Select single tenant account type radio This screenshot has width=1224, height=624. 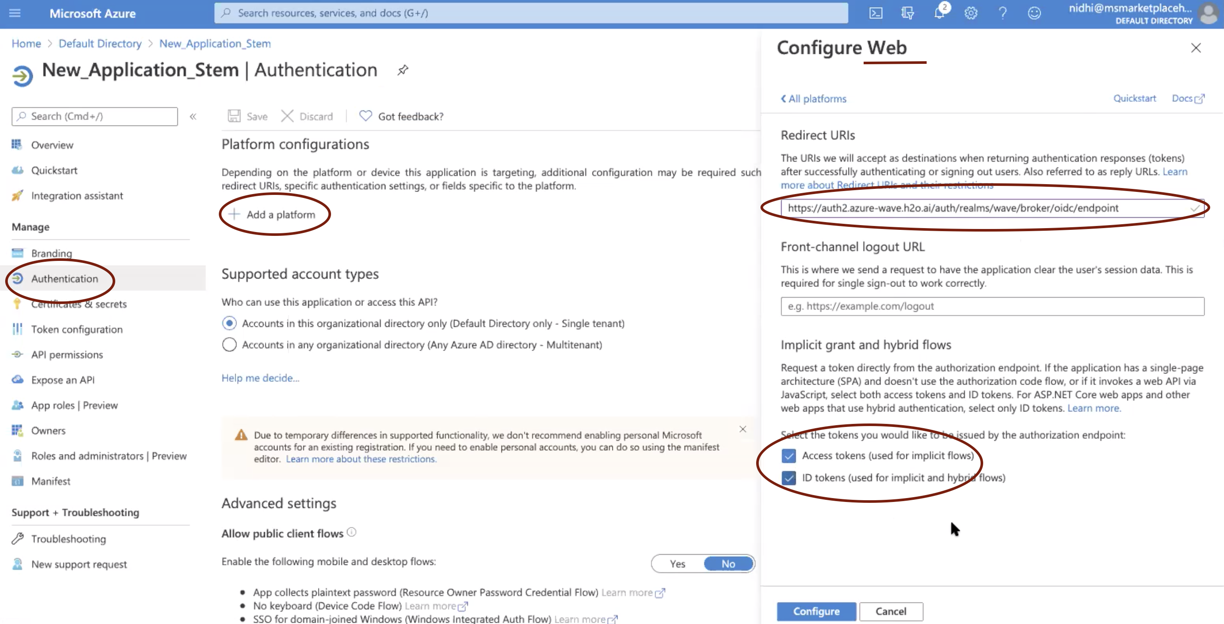[229, 323]
